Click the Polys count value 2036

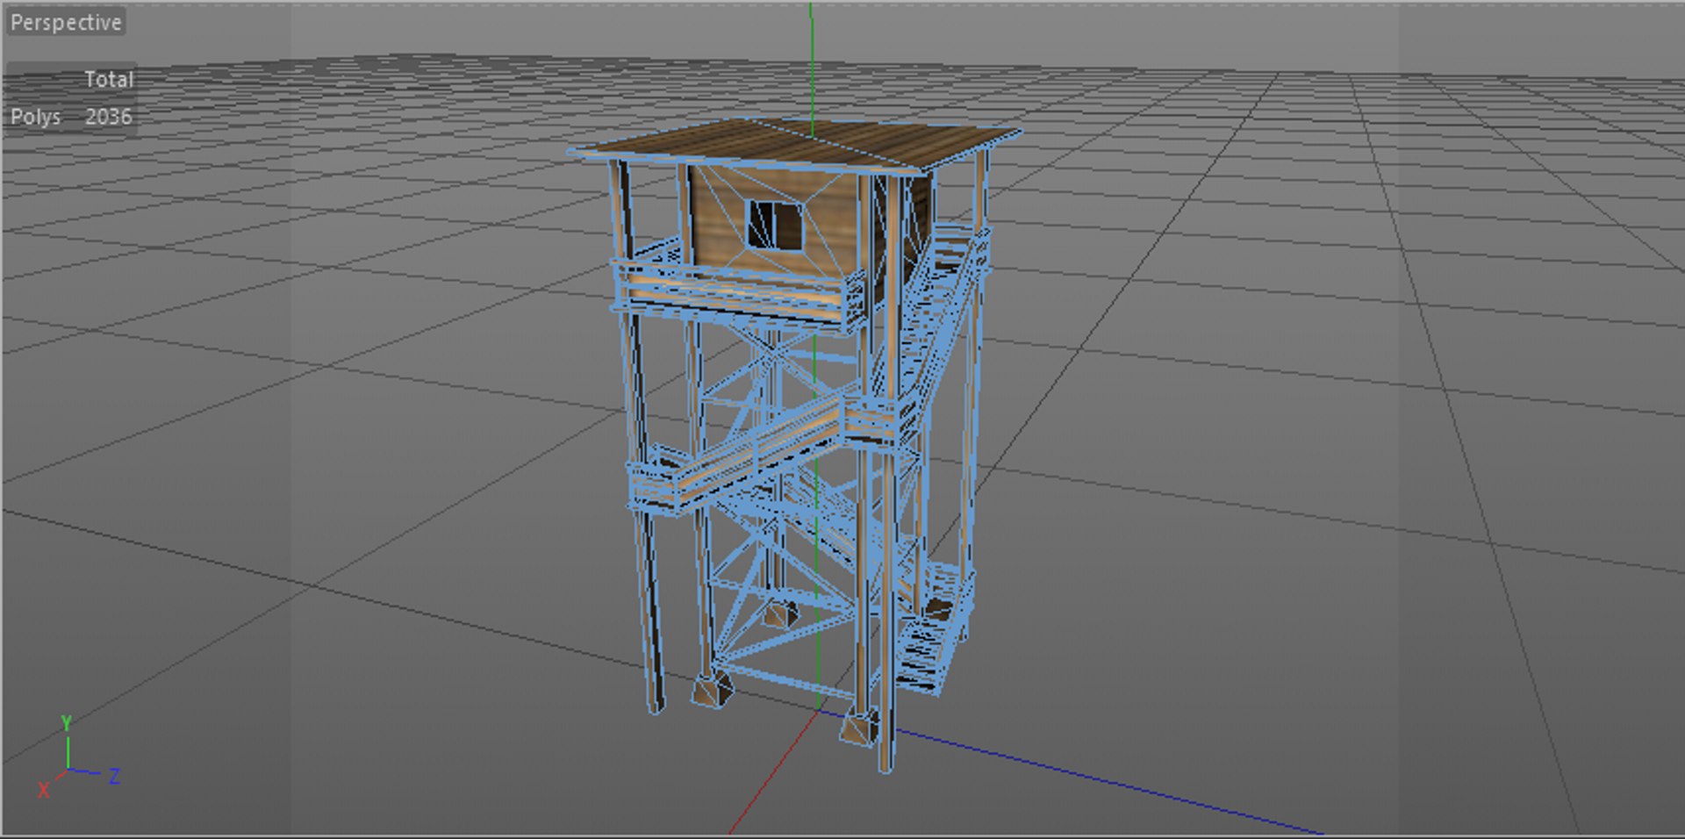point(109,117)
